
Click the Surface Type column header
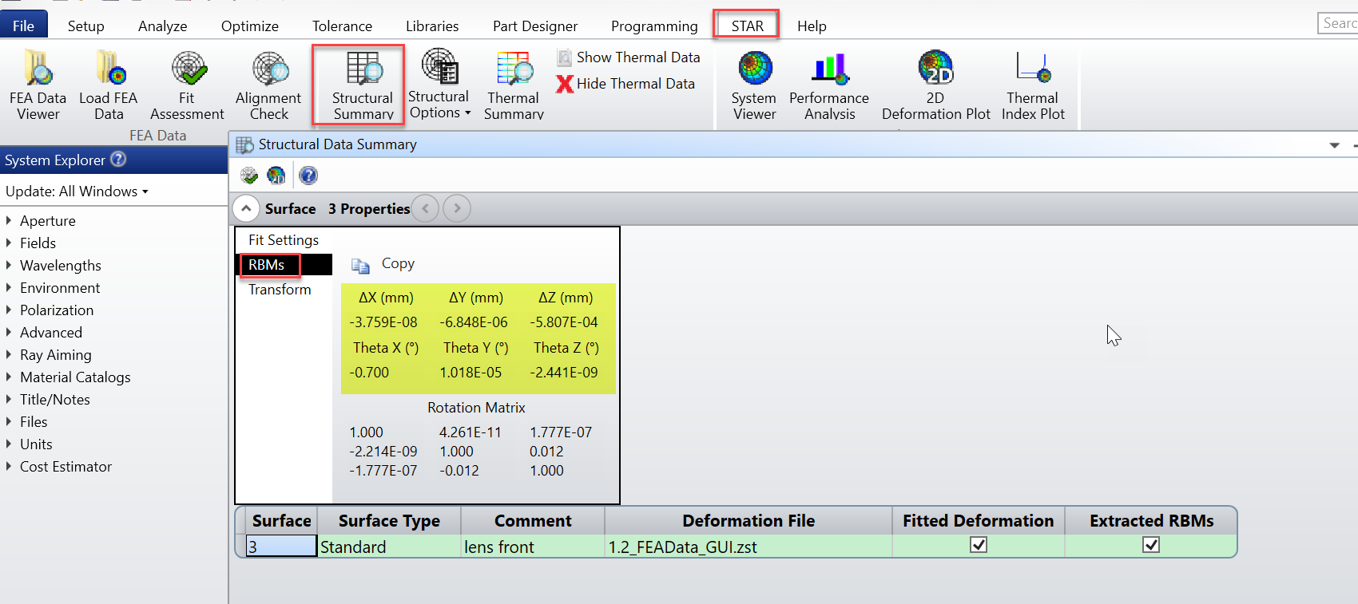pos(390,521)
